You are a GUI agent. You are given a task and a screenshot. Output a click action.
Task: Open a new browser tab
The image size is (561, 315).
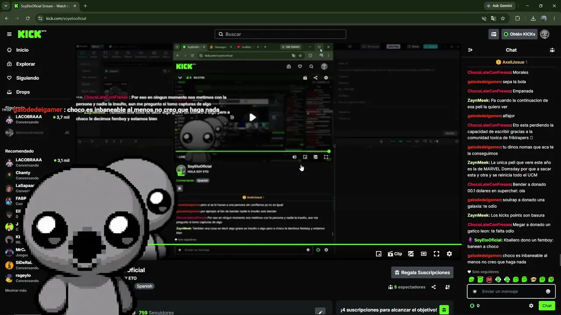pos(85,6)
